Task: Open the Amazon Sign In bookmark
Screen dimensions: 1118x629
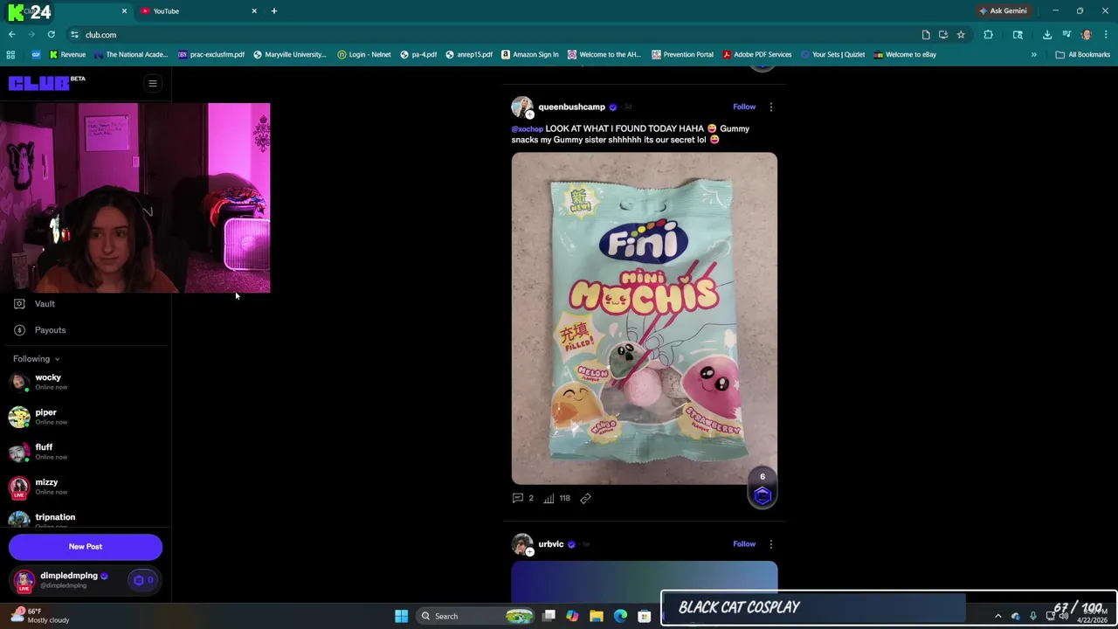Action: [530, 55]
